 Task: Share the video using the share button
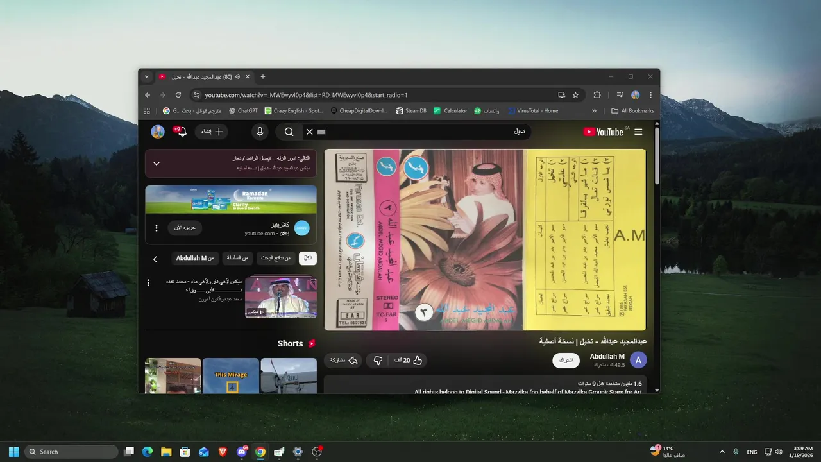344,360
